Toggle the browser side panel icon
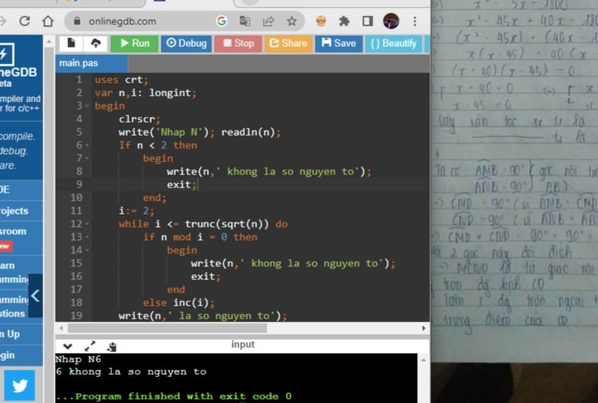Image resolution: width=598 pixels, height=403 pixels. (368, 21)
